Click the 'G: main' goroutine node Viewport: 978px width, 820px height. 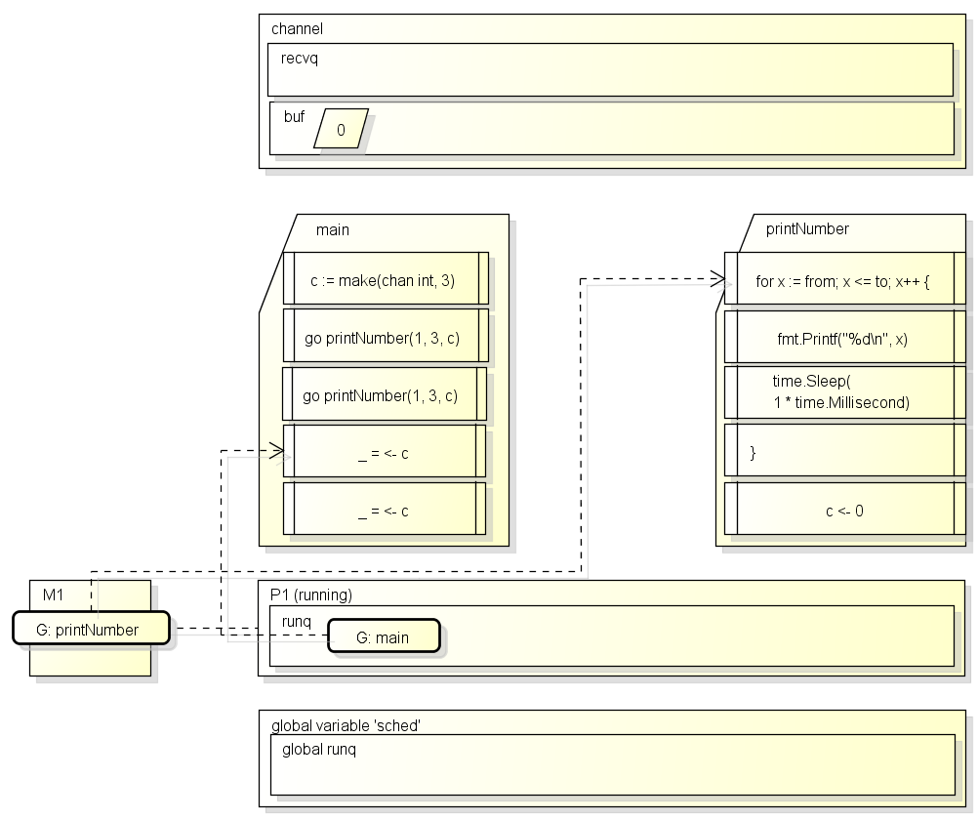(x=384, y=635)
